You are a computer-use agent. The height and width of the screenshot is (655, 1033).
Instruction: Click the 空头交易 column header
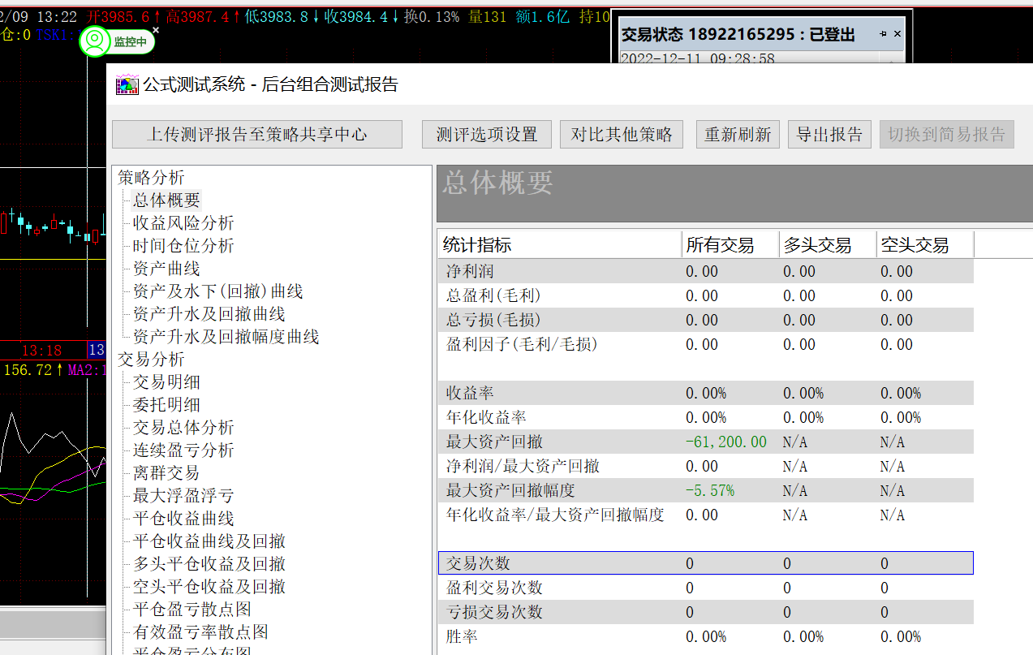click(925, 245)
